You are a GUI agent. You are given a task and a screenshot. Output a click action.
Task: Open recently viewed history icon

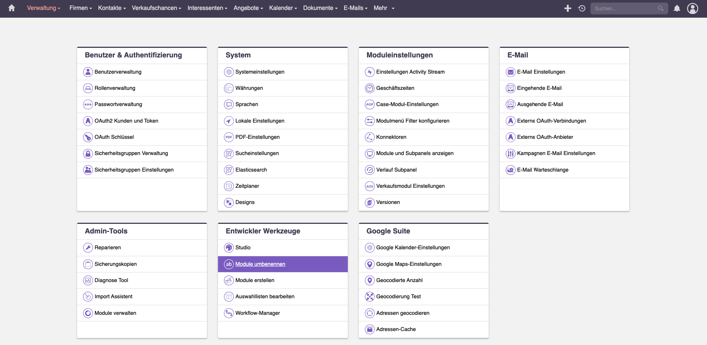click(582, 8)
